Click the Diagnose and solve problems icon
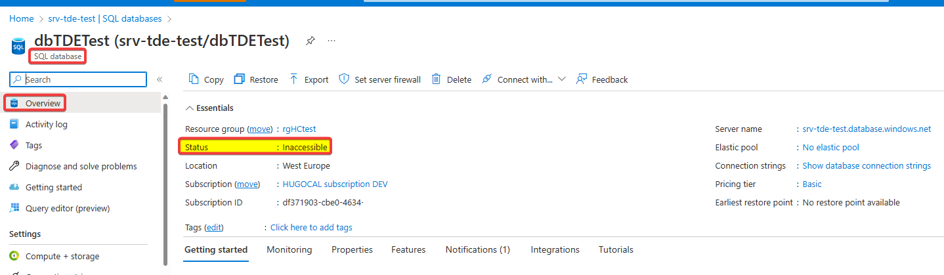This screenshot has height=275, width=944. [14, 166]
